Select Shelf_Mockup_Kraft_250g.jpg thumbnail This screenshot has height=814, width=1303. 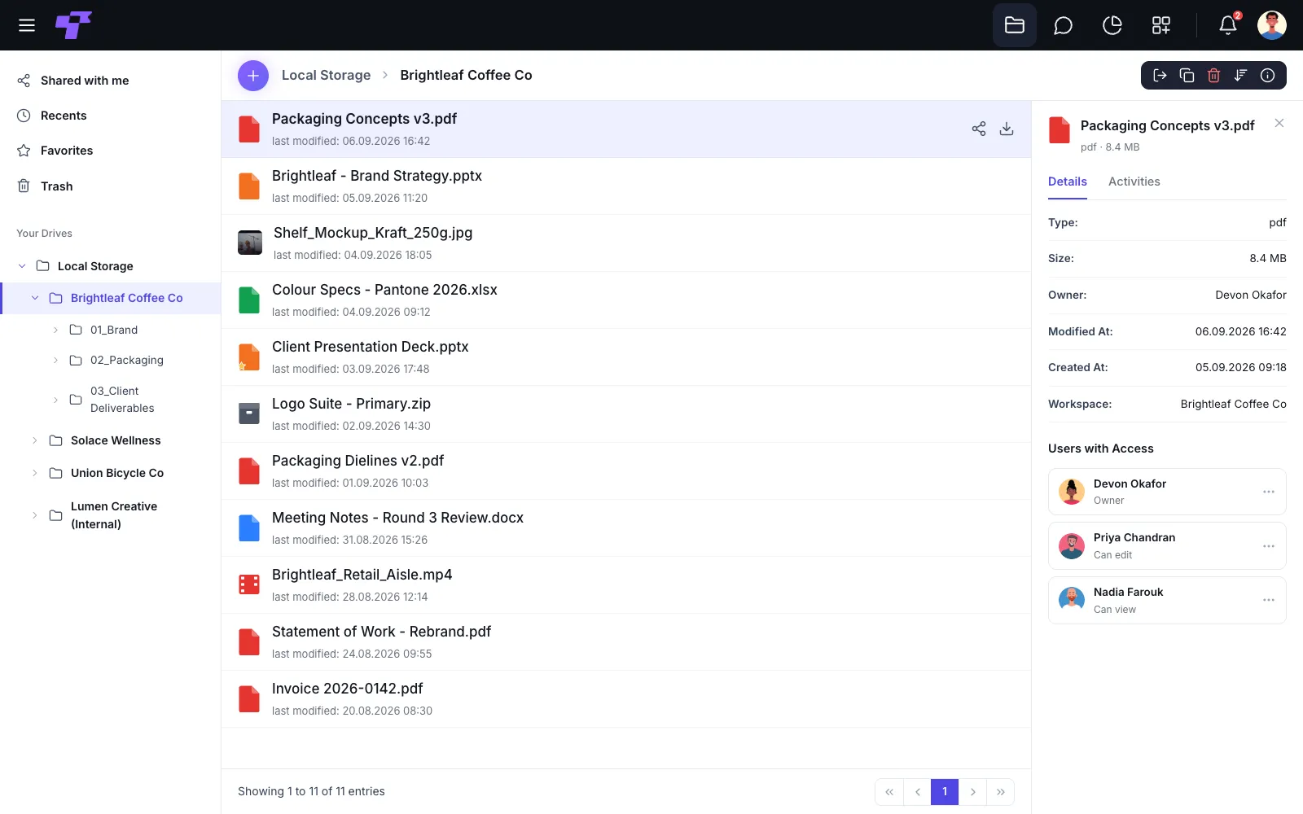click(250, 243)
